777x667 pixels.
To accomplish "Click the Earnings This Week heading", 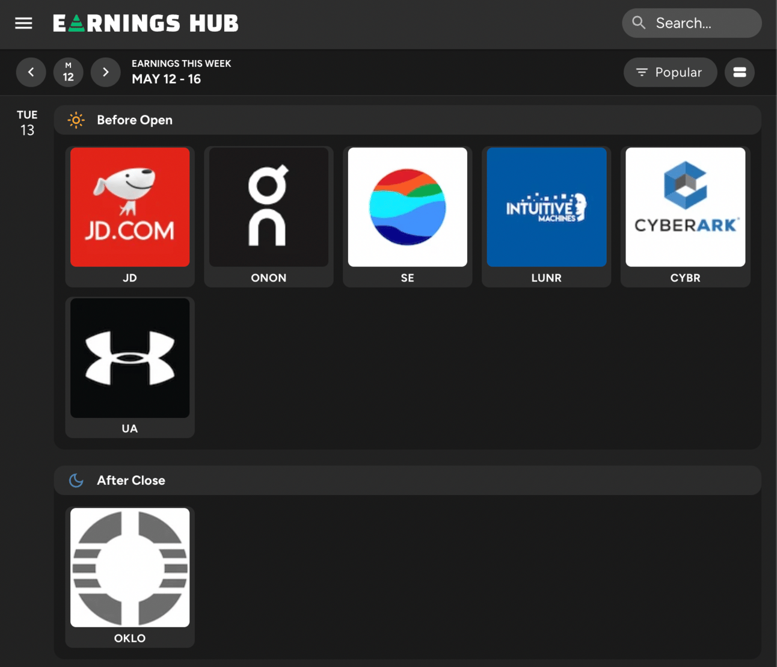I will tap(182, 64).
